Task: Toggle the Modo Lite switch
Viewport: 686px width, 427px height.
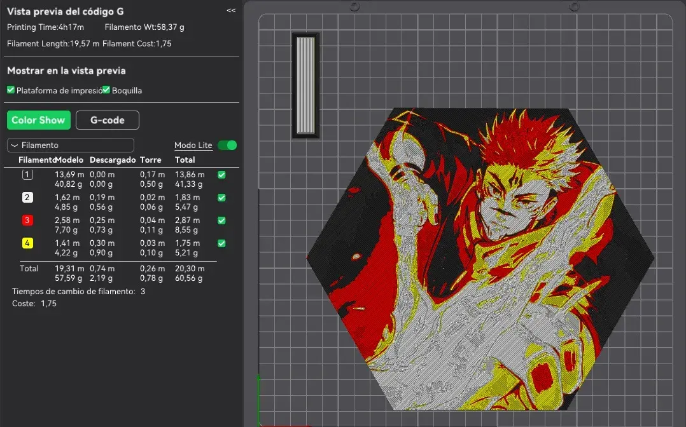Action: pyautogui.click(x=227, y=145)
